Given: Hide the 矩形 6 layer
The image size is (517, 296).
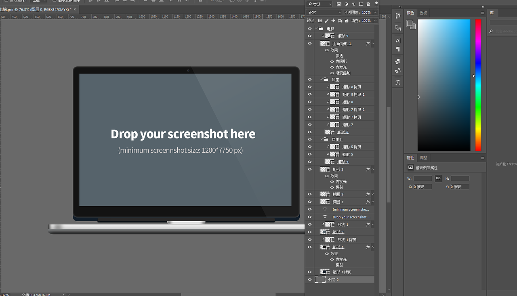Looking at the screenshot, I should point(310,132).
